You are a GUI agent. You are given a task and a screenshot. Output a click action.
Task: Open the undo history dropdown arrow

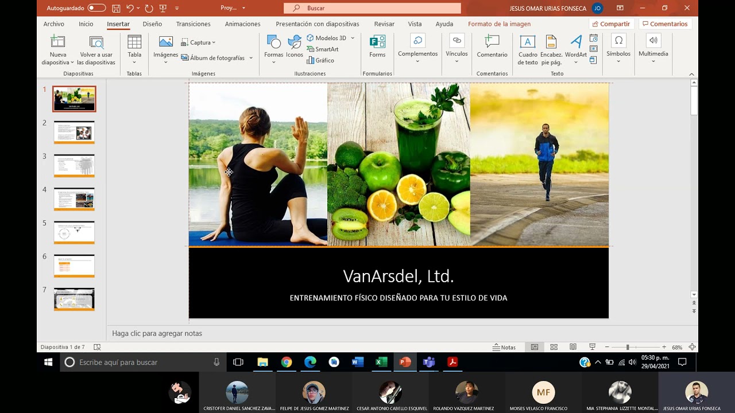[138, 8]
